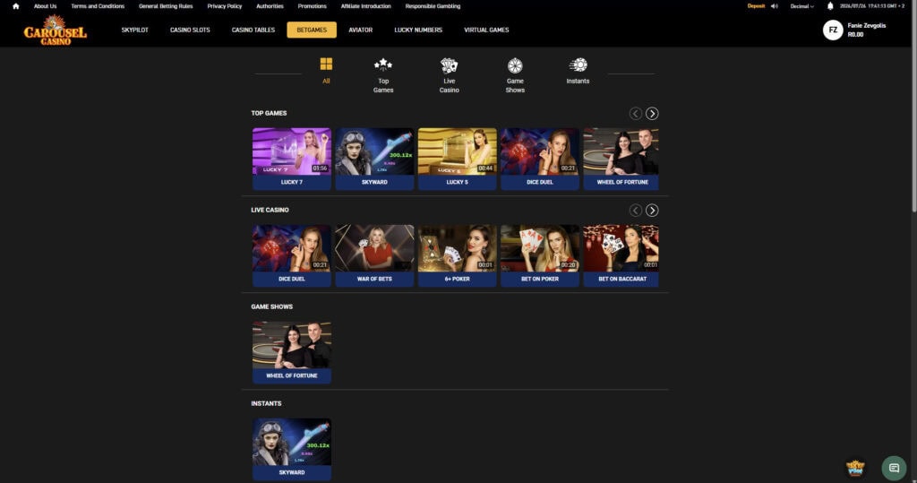Screen dimensions: 917x483
Task: Open the notifications bell
Action: pos(830,6)
